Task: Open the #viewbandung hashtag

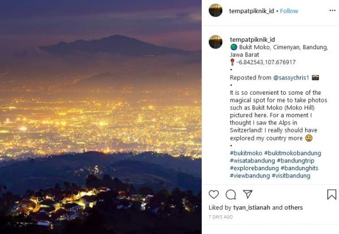Action: click(249, 175)
